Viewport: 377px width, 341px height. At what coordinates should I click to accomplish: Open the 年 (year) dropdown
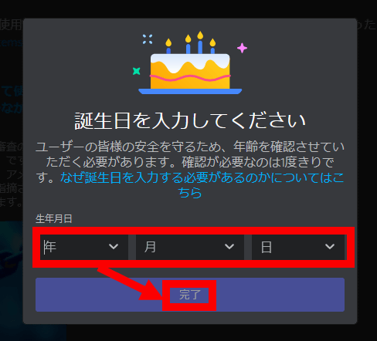[x=84, y=247]
